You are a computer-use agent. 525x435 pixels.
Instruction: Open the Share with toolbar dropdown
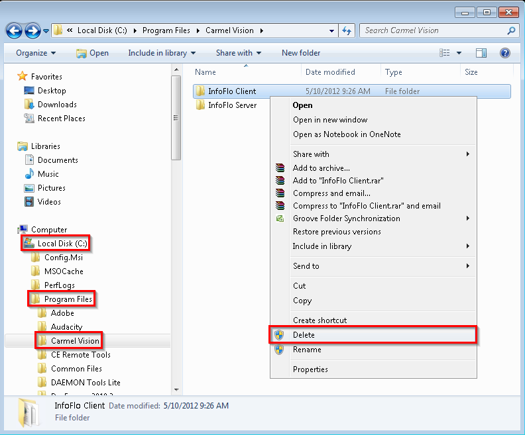coord(238,53)
